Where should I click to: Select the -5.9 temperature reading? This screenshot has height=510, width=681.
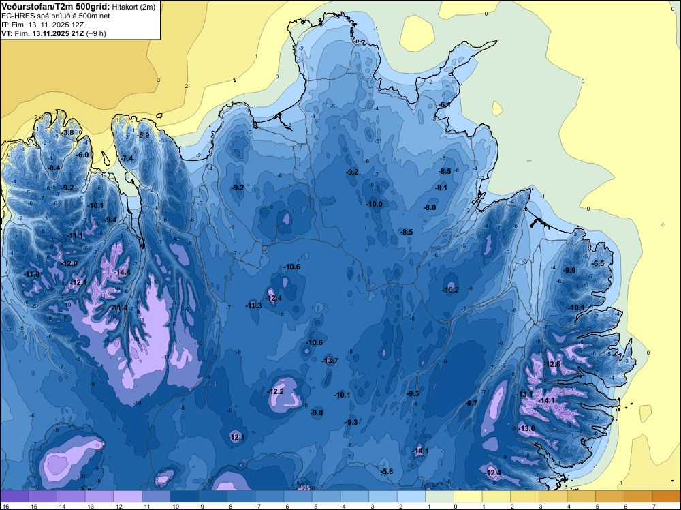click(143, 135)
